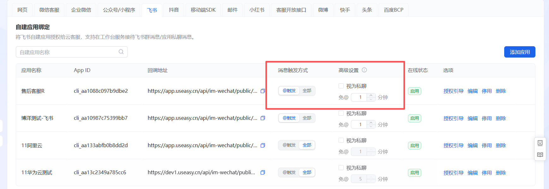Decrease 免@ minutes for 博洋测试-飞书
Screen dimensions: 549x189
(x=371, y=126)
